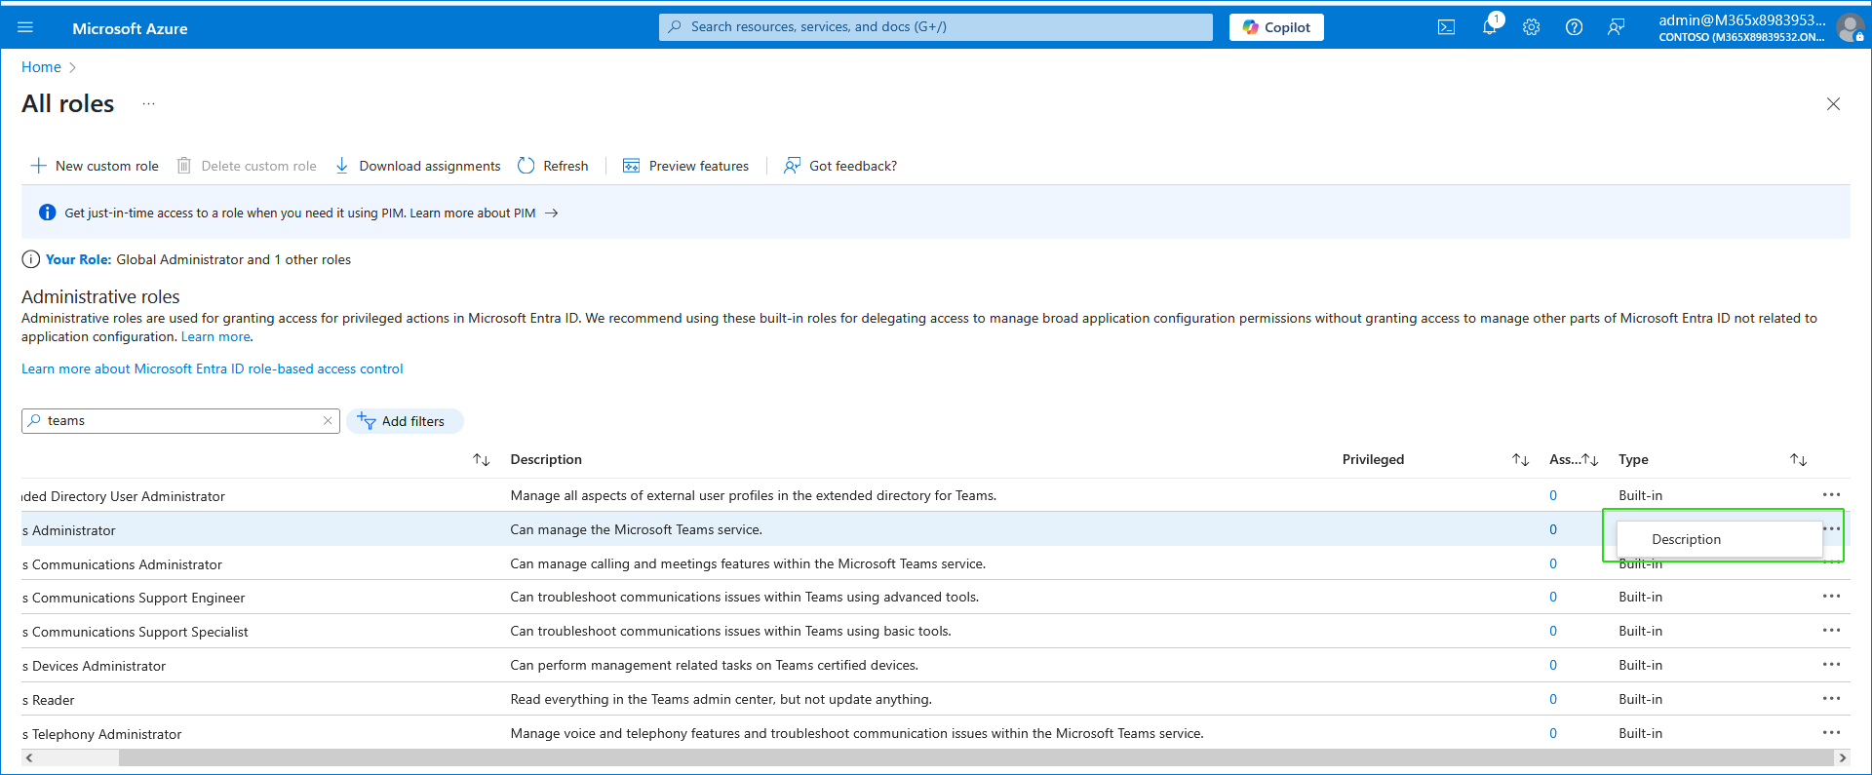1872x775 pixels.
Task: Follow the Learn more about PIM arrow
Action: pyautogui.click(x=552, y=213)
